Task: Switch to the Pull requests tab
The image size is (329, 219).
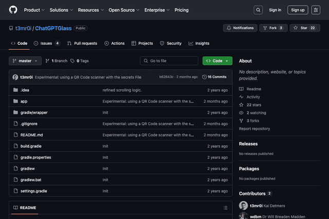Action: (82, 44)
